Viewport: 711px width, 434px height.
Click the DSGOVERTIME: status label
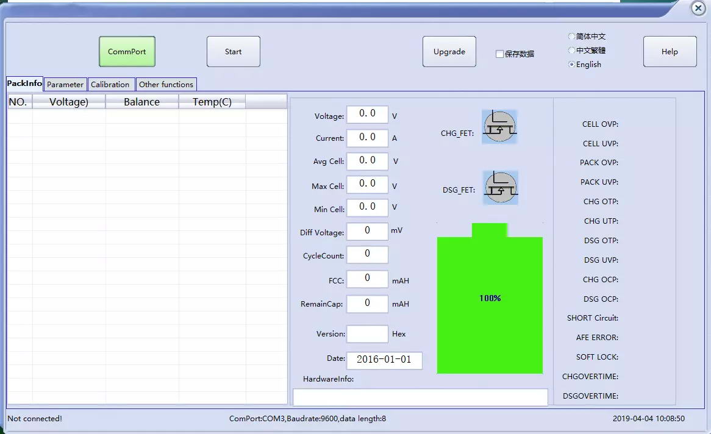(590, 396)
